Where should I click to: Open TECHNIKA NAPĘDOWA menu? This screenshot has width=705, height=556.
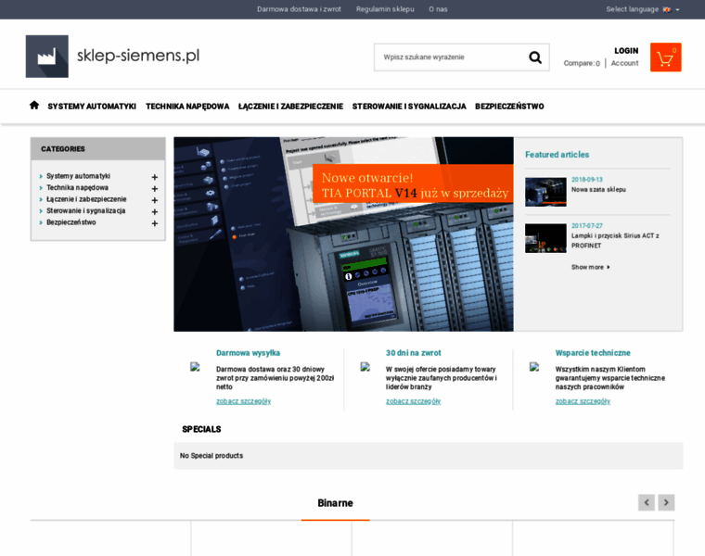(x=187, y=107)
